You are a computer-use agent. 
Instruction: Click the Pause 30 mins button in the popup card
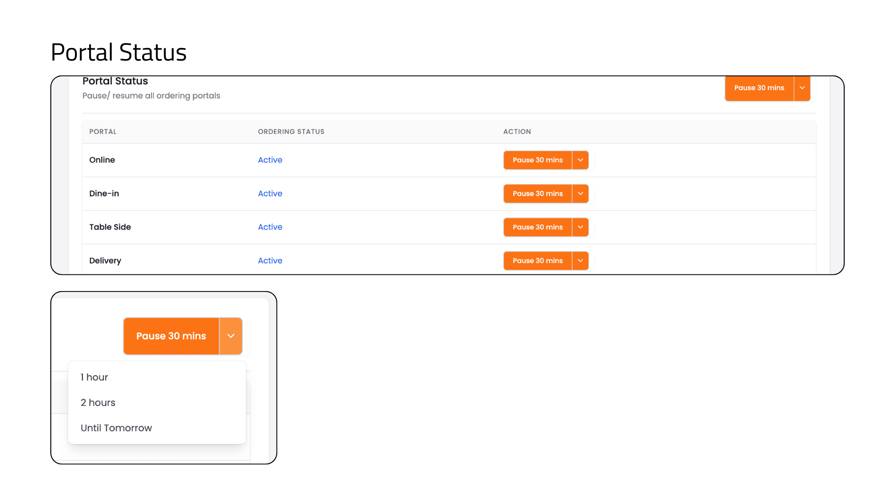171,336
